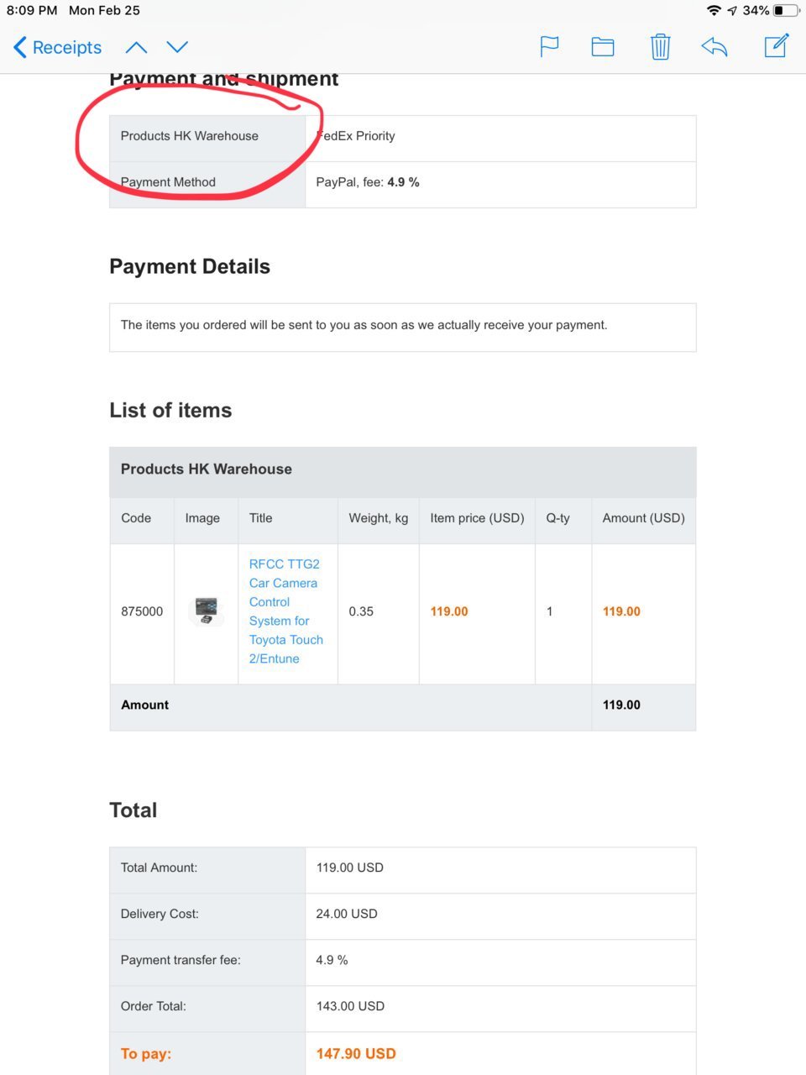This screenshot has width=806, height=1075.
Task: Tap the status bar clock time
Action: click(x=32, y=10)
